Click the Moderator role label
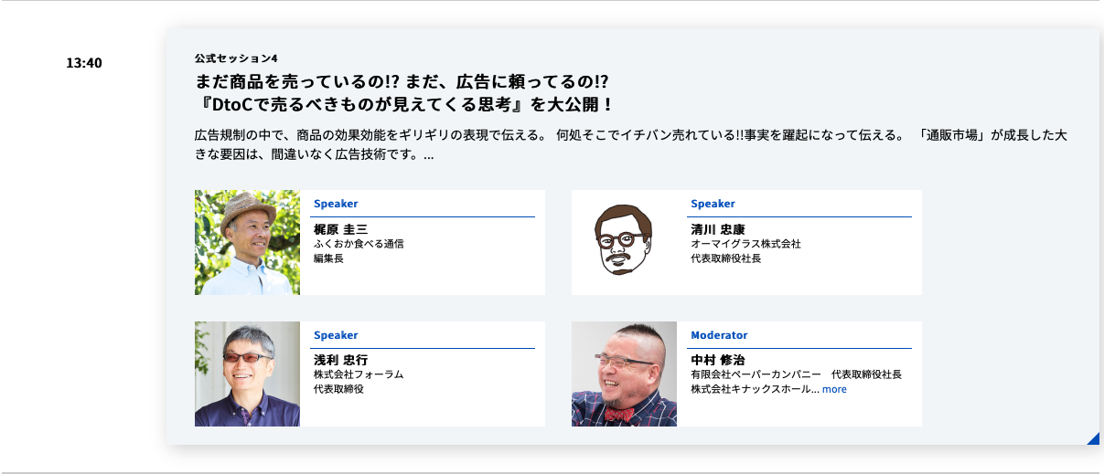The height and width of the screenshot is (474, 1104). [719, 335]
